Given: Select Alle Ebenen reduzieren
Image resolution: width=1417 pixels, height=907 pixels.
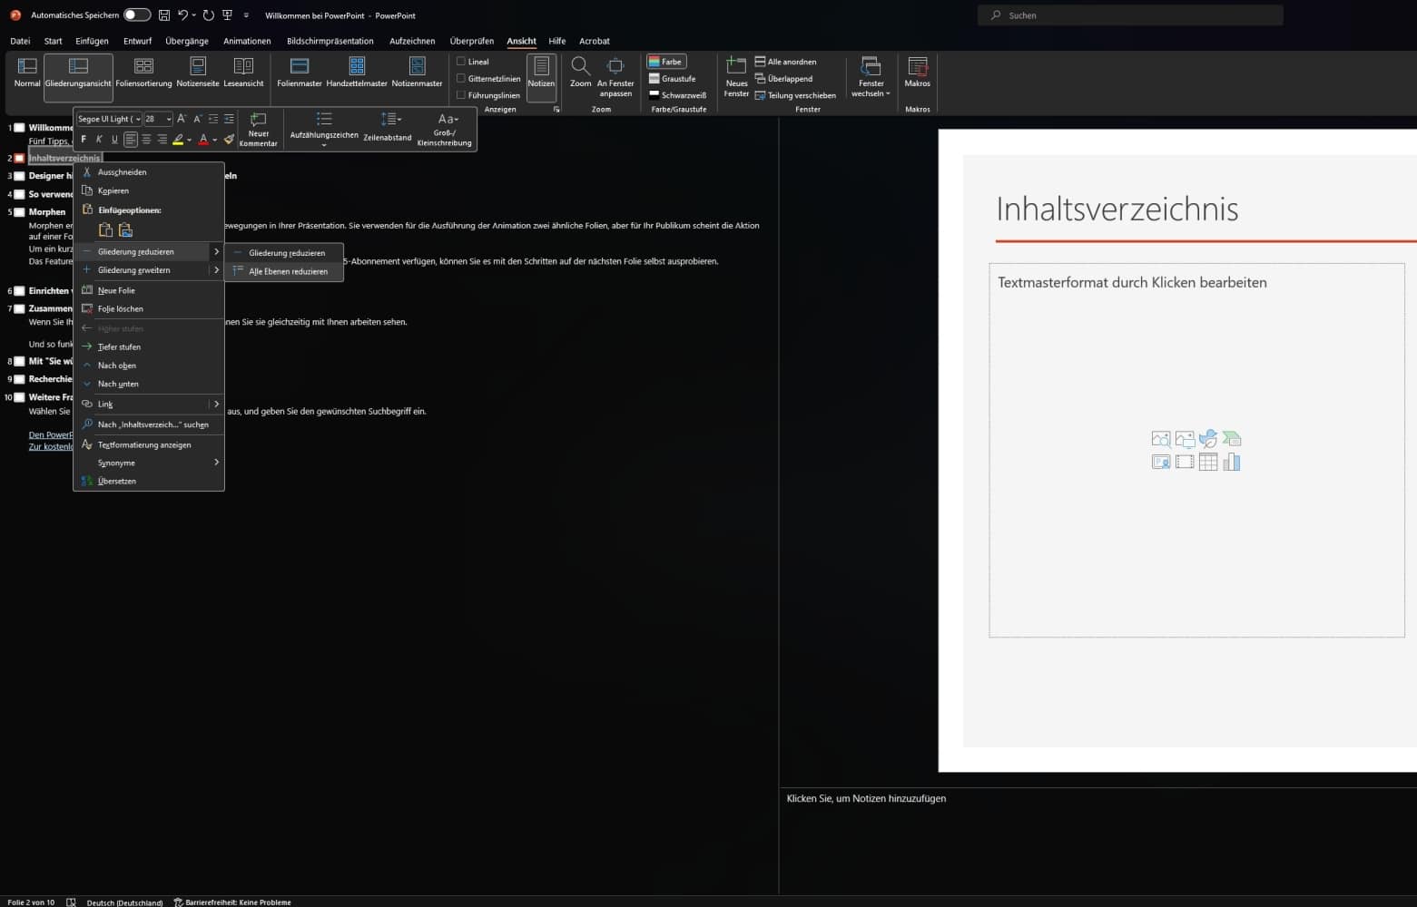Looking at the screenshot, I should 288,271.
